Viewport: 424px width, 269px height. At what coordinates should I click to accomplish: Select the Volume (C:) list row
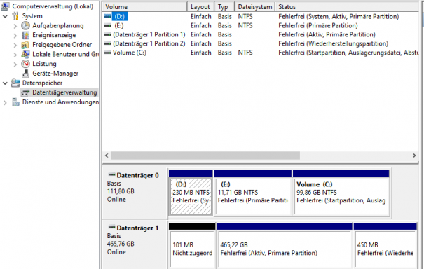[x=261, y=53]
